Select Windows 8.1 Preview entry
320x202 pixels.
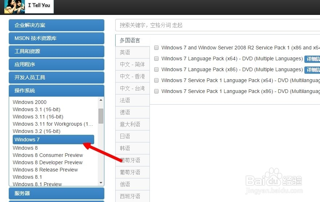(37, 184)
